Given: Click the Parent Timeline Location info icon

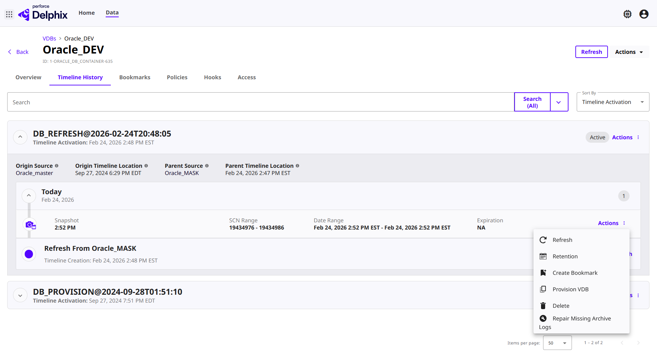Looking at the screenshot, I should tap(297, 166).
